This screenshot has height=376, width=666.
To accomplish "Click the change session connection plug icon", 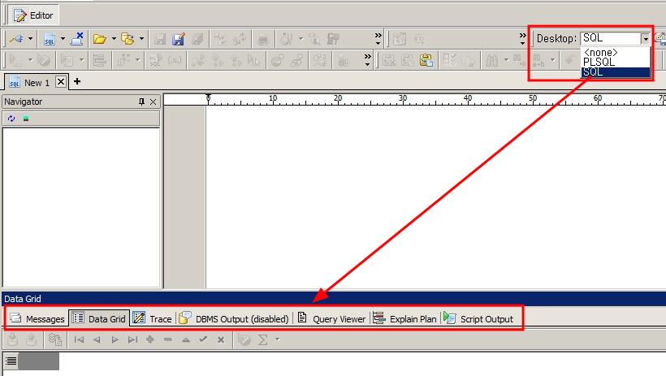I will (x=16, y=38).
